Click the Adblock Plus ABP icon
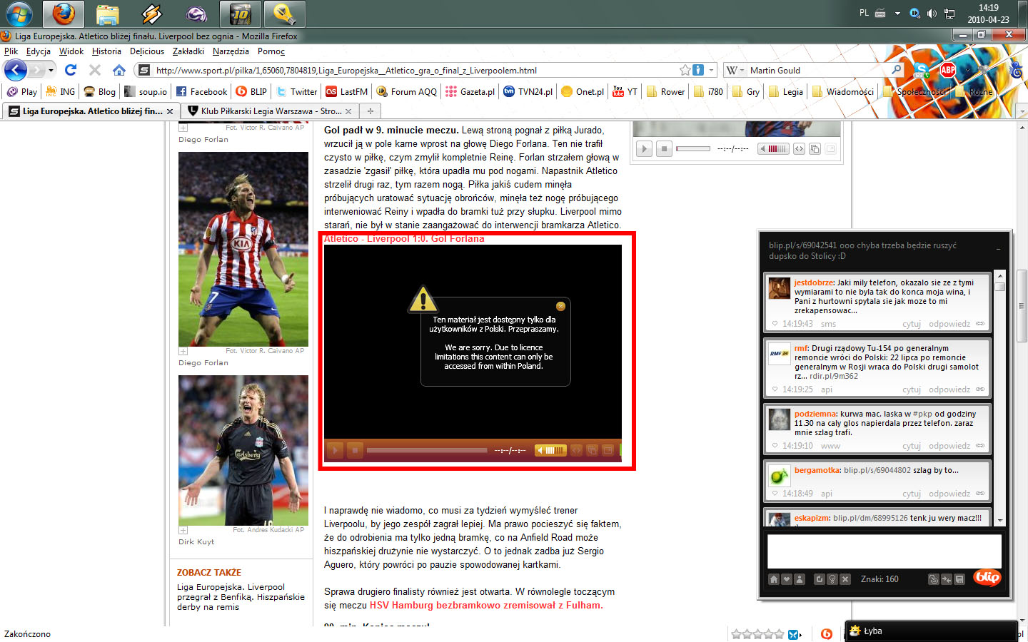 click(x=947, y=70)
